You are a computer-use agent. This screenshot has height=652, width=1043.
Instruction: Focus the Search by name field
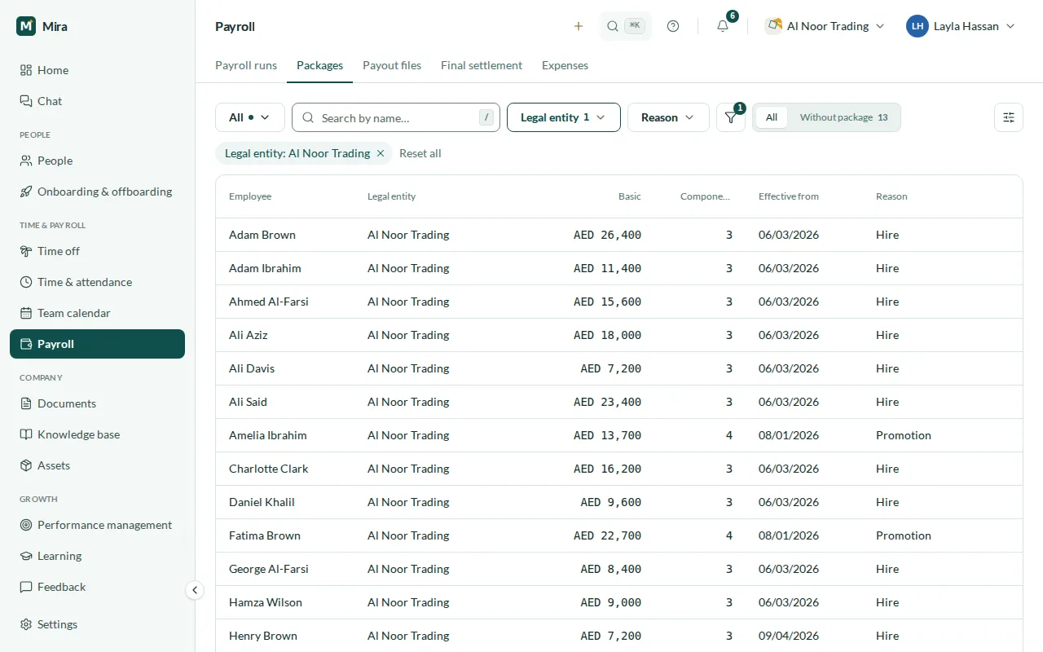pyautogui.click(x=396, y=117)
